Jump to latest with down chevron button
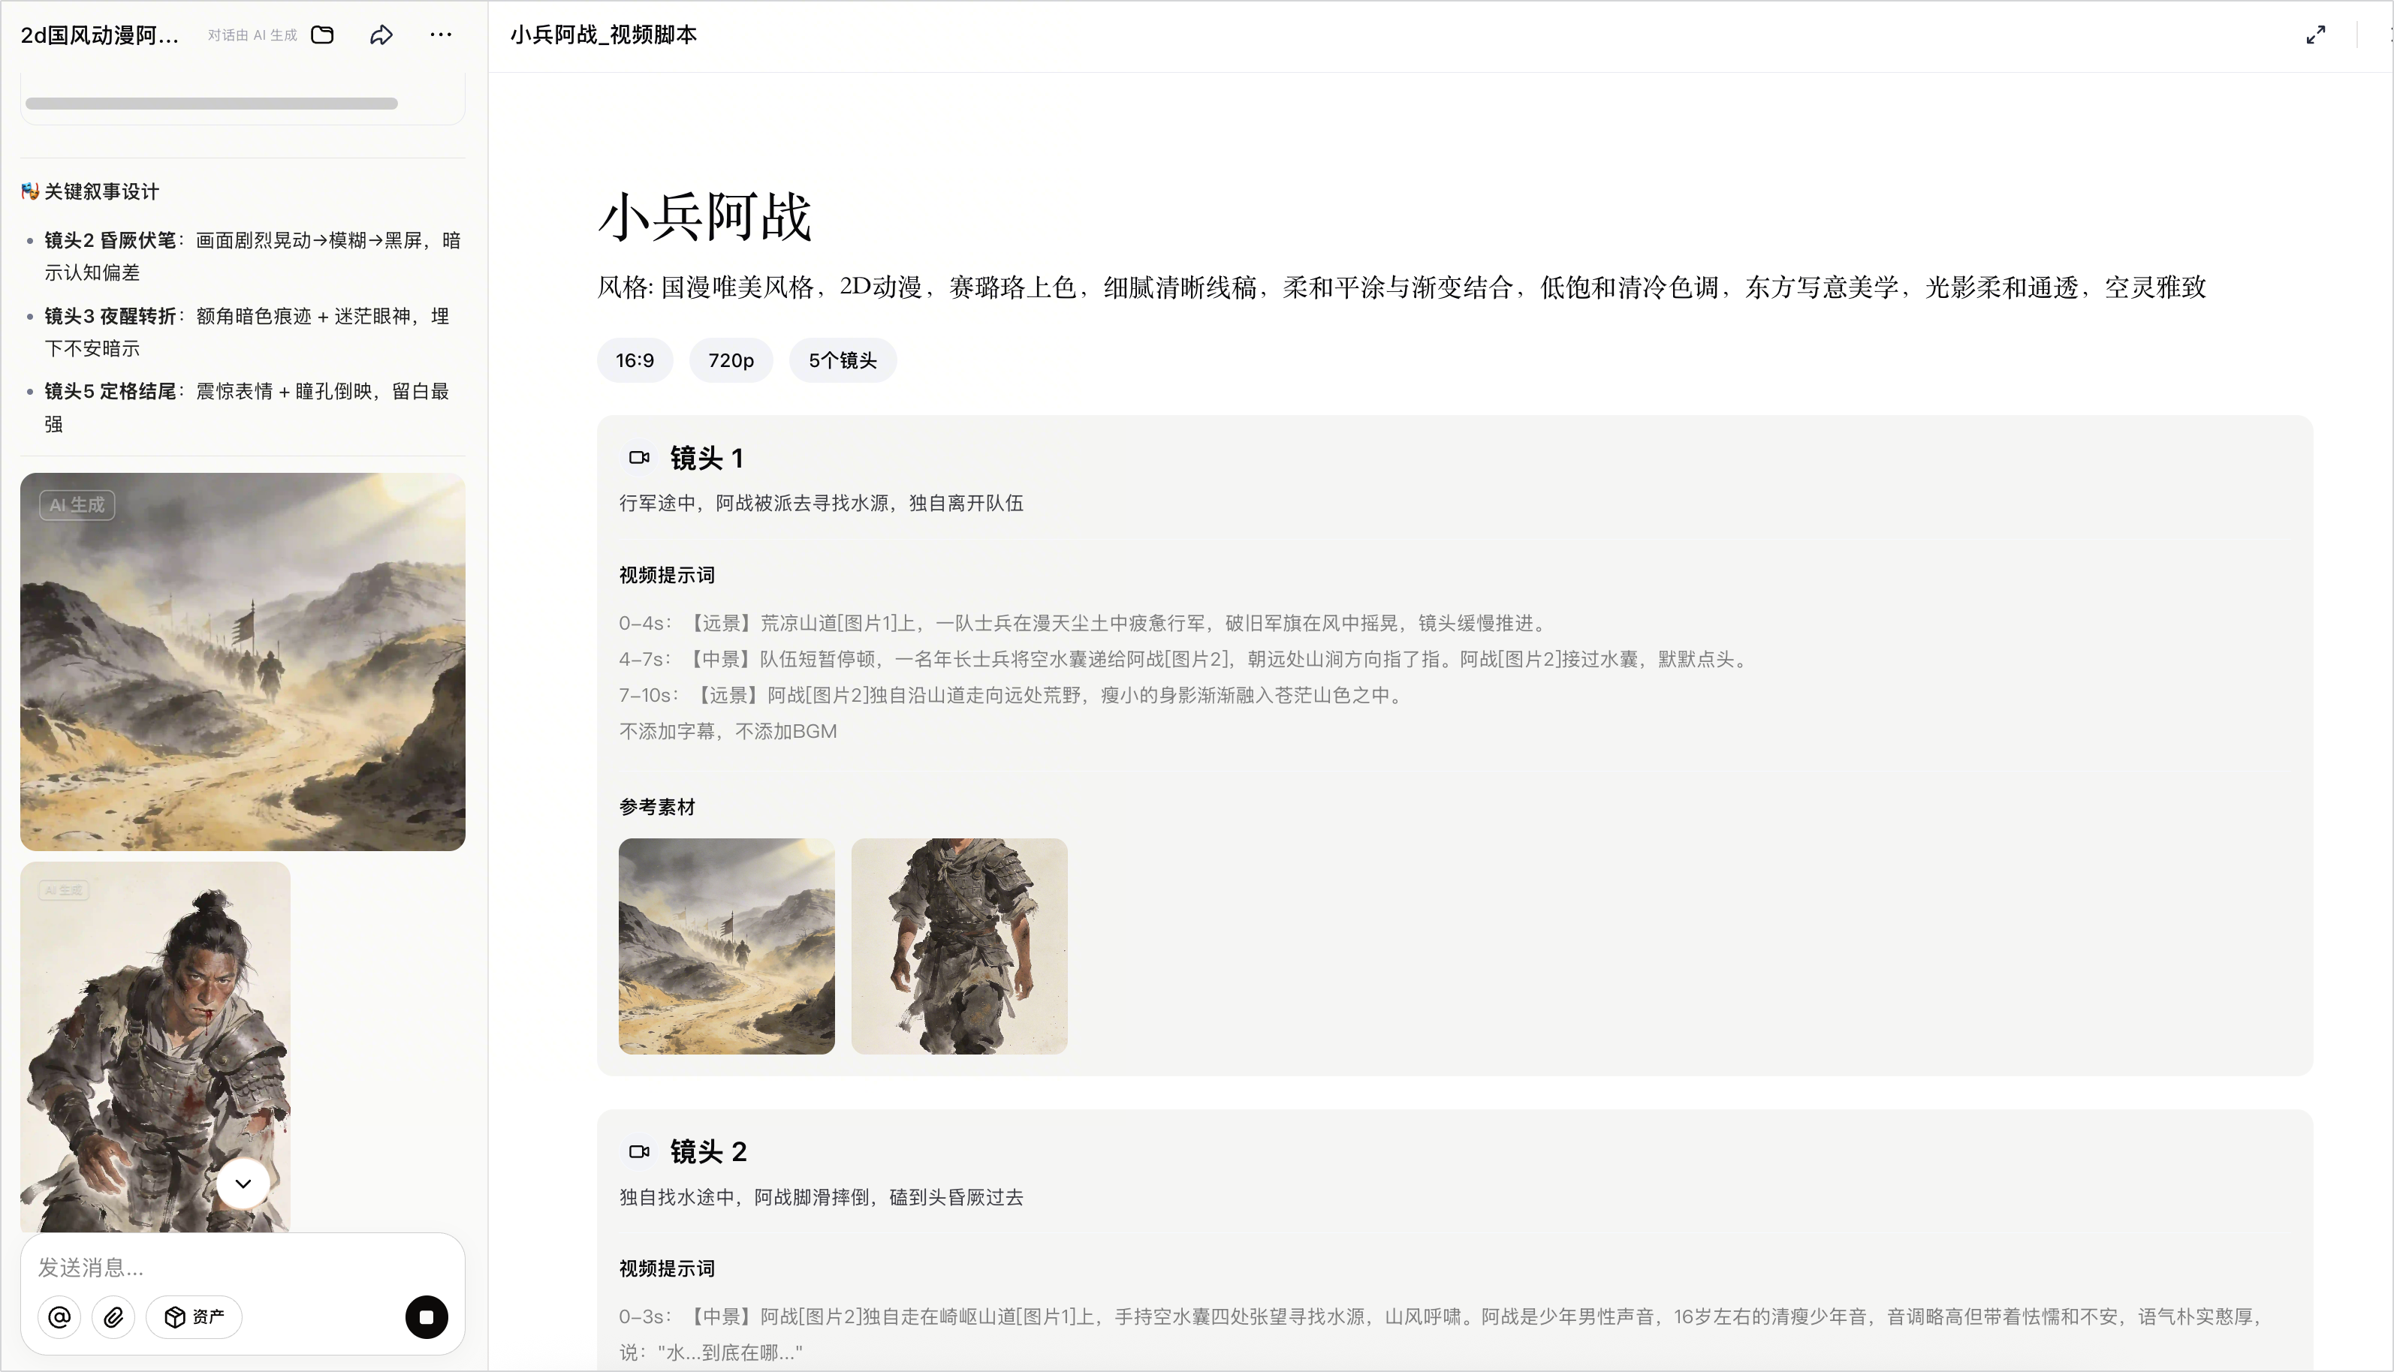 [x=243, y=1184]
